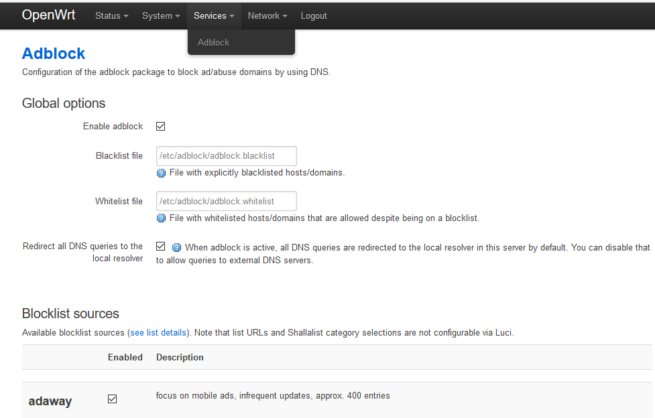Go to the OpenWrt home logo

coord(48,15)
